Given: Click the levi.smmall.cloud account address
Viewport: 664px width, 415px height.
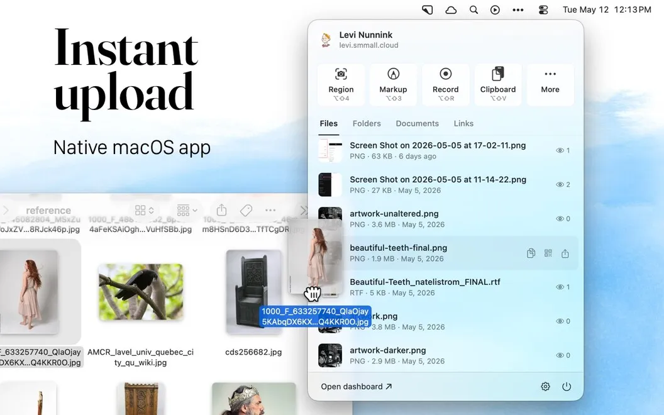Looking at the screenshot, I should (x=368, y=45).
